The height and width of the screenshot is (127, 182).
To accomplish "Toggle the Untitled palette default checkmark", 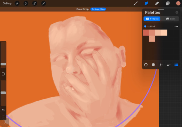I will point(145,26).
